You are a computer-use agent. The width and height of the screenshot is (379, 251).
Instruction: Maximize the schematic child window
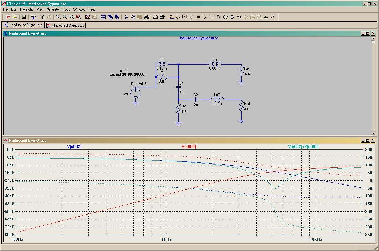click(368, 33)
